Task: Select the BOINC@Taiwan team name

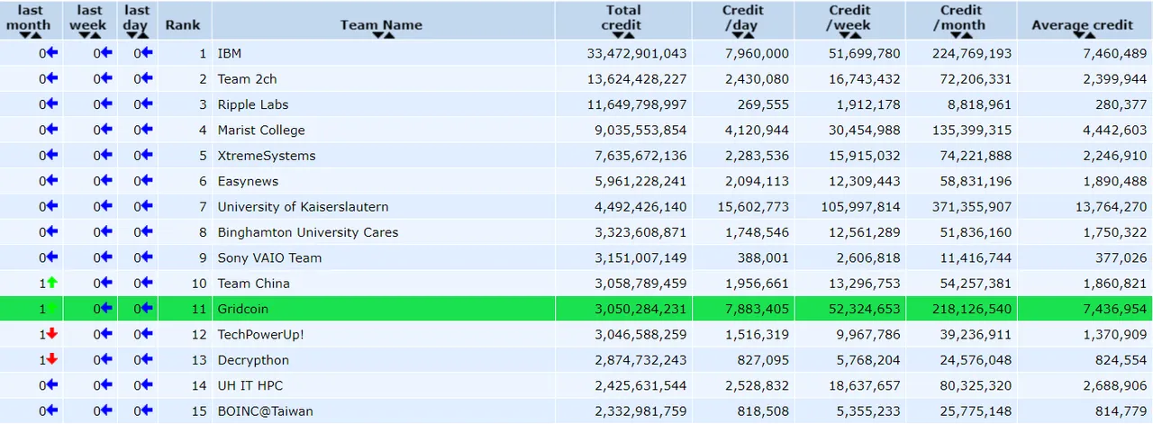Action: point(265,410)
